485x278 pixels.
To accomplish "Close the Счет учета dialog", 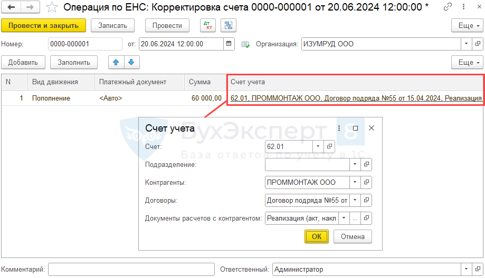I will [x=372, y=128].
